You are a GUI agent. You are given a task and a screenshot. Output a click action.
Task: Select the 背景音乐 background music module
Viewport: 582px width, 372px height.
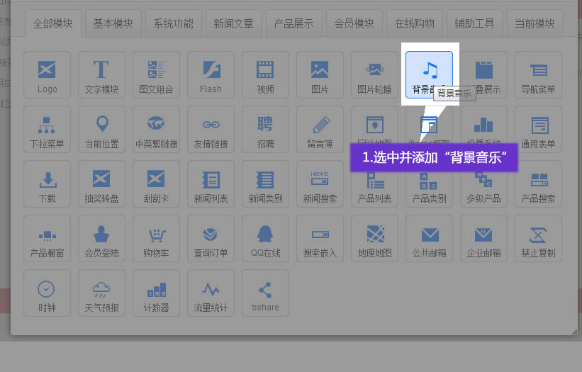click(x=429, y=74)
